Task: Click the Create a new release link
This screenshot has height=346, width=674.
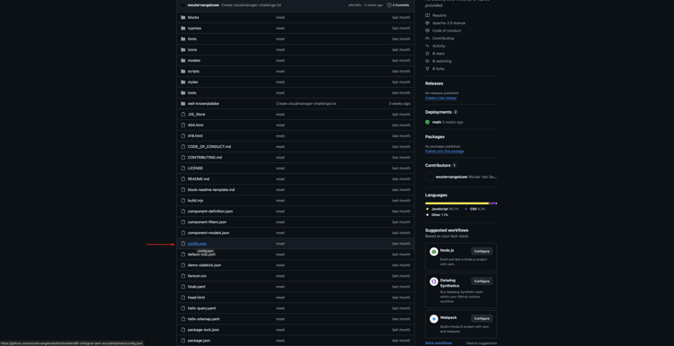Action: coord(440,98)
